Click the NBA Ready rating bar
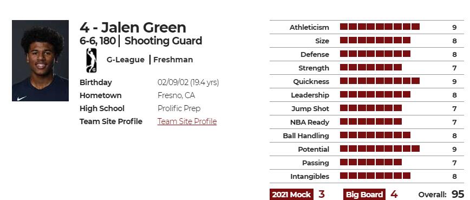470x200 pixels. (371, 121)
